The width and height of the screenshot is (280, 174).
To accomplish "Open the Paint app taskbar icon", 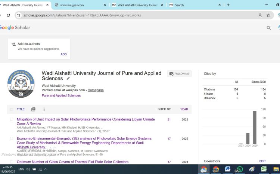I will (252, 169).
